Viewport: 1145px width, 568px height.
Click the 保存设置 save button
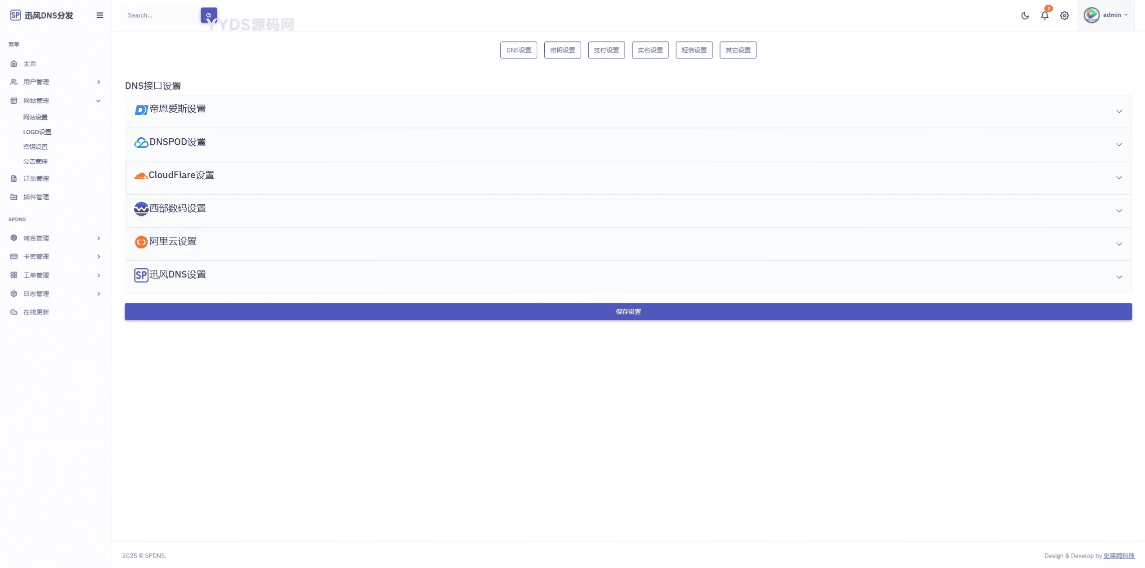click(628, 311)
